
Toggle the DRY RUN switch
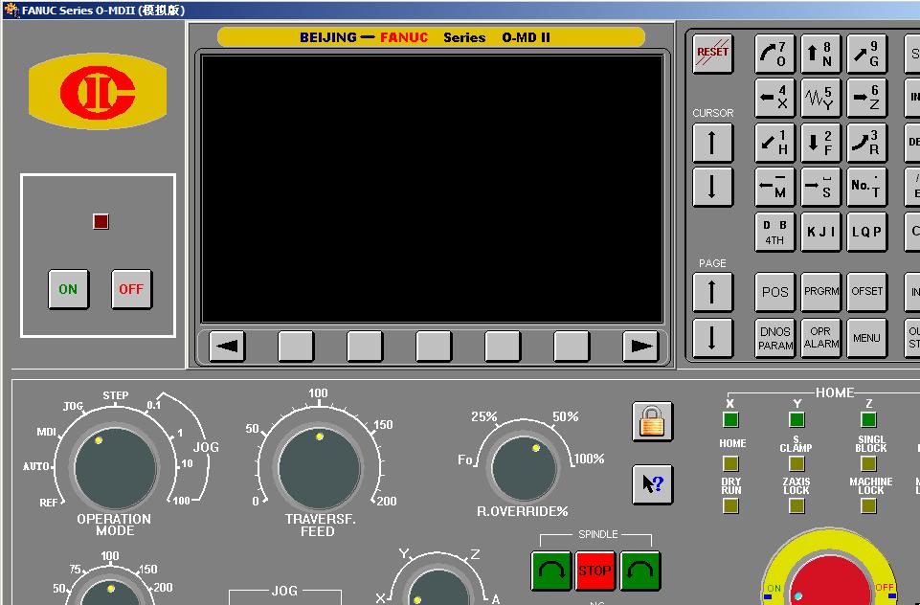[x=730, y=505]
